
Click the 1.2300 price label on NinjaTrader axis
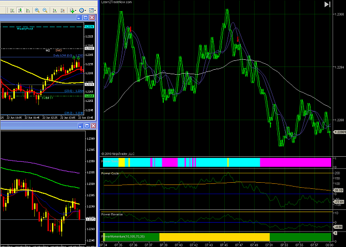click(x=339, y=14)
